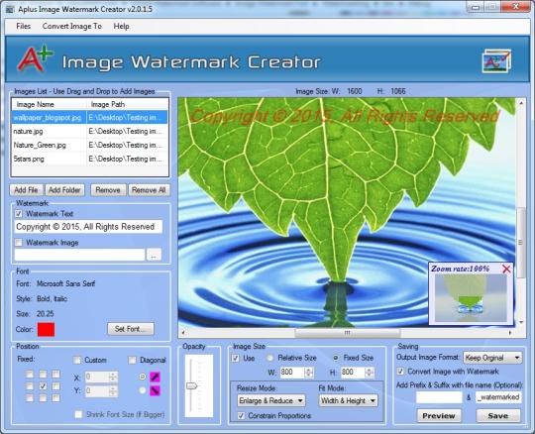Select nature.jpg in the images list
The height and width of the screenshot is (434, 535).
pos(90,132)
